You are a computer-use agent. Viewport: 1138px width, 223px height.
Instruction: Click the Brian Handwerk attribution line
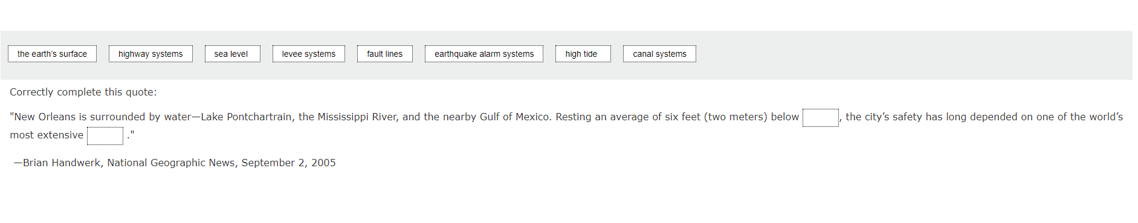(175, 163)
